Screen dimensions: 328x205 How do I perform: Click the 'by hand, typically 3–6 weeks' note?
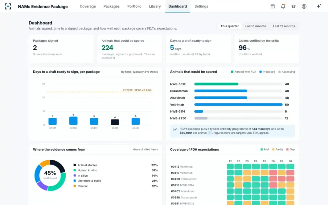[140, 72]
